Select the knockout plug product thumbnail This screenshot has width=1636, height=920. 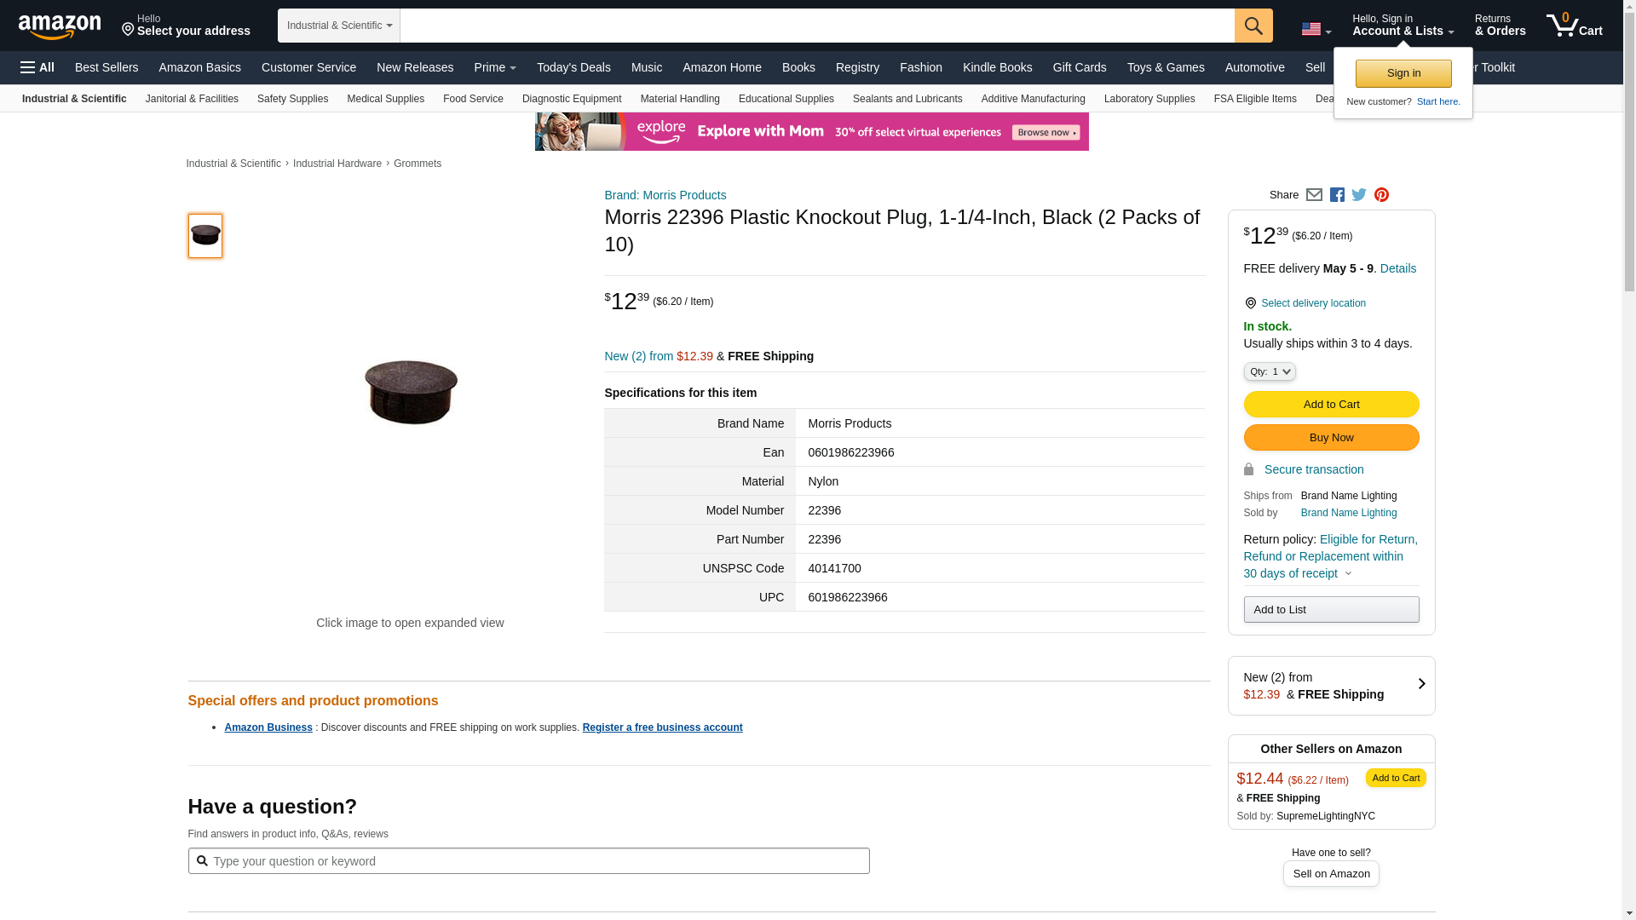[x=205, y=236]
